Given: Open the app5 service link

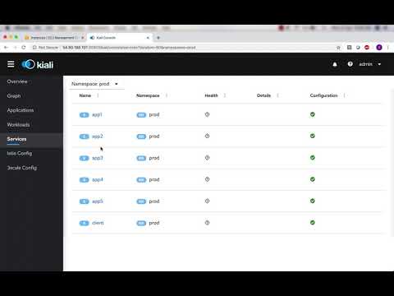Looking at the screenshot, I should pos(98,201).
